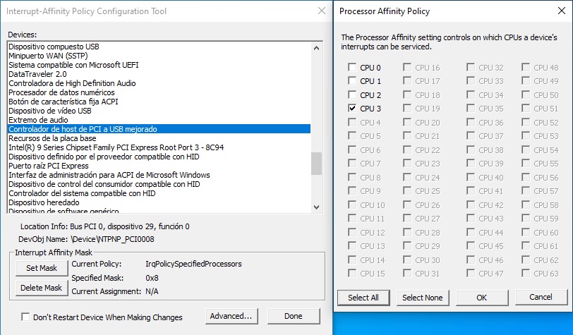
Task: Uncheck the CPU 3 checkbox
Action: click(352, 109)
